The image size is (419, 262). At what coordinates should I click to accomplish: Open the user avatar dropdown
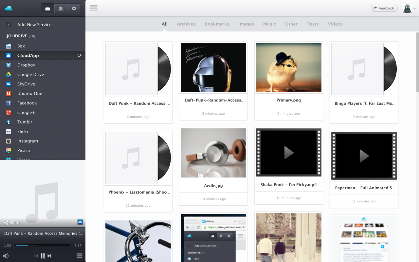410,9
